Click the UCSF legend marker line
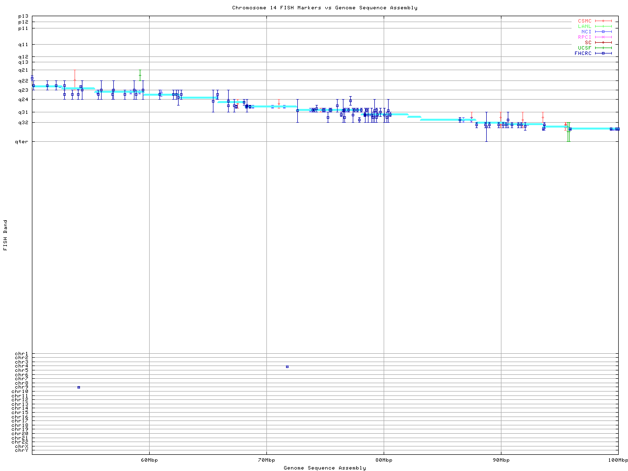The height and width of the screenshot is (471, 628). click(x=603, y=48)
